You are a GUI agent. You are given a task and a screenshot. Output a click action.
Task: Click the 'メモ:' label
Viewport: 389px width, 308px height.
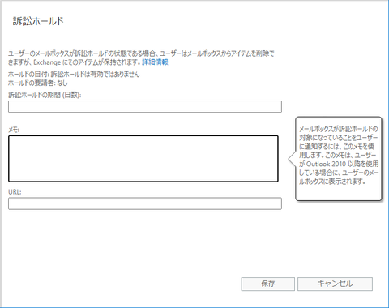[x=14, y=130]
